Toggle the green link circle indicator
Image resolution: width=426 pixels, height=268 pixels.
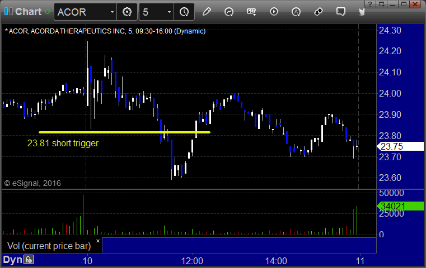47,12
